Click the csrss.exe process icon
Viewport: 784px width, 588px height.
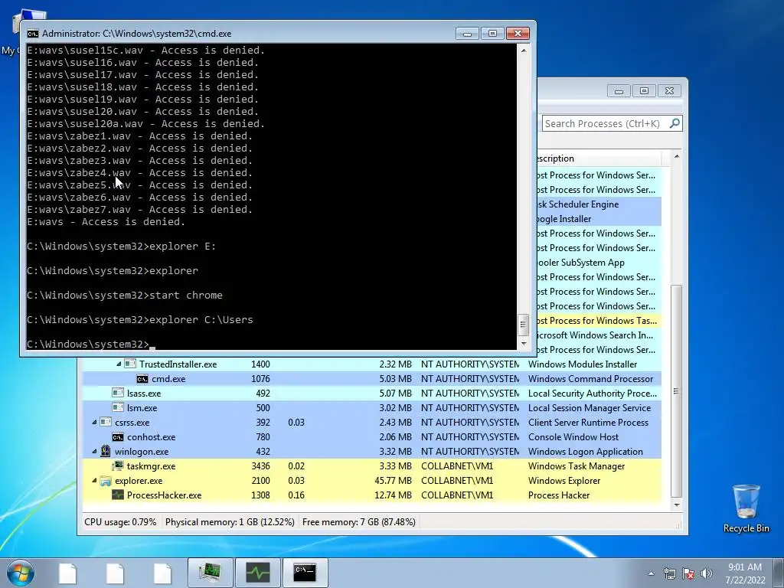pos(106,422)
